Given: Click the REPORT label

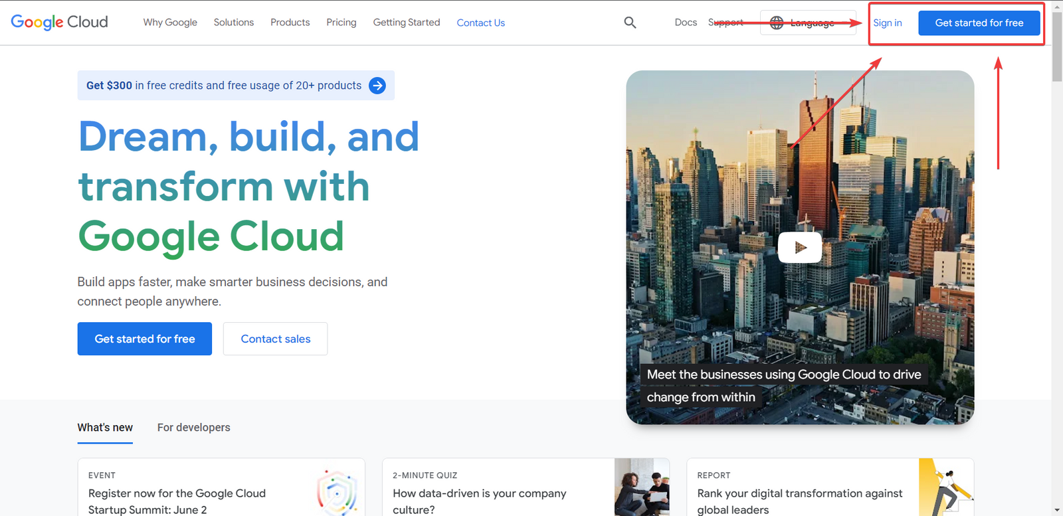Looking at the screenshot, I should [x=714, y=475].
